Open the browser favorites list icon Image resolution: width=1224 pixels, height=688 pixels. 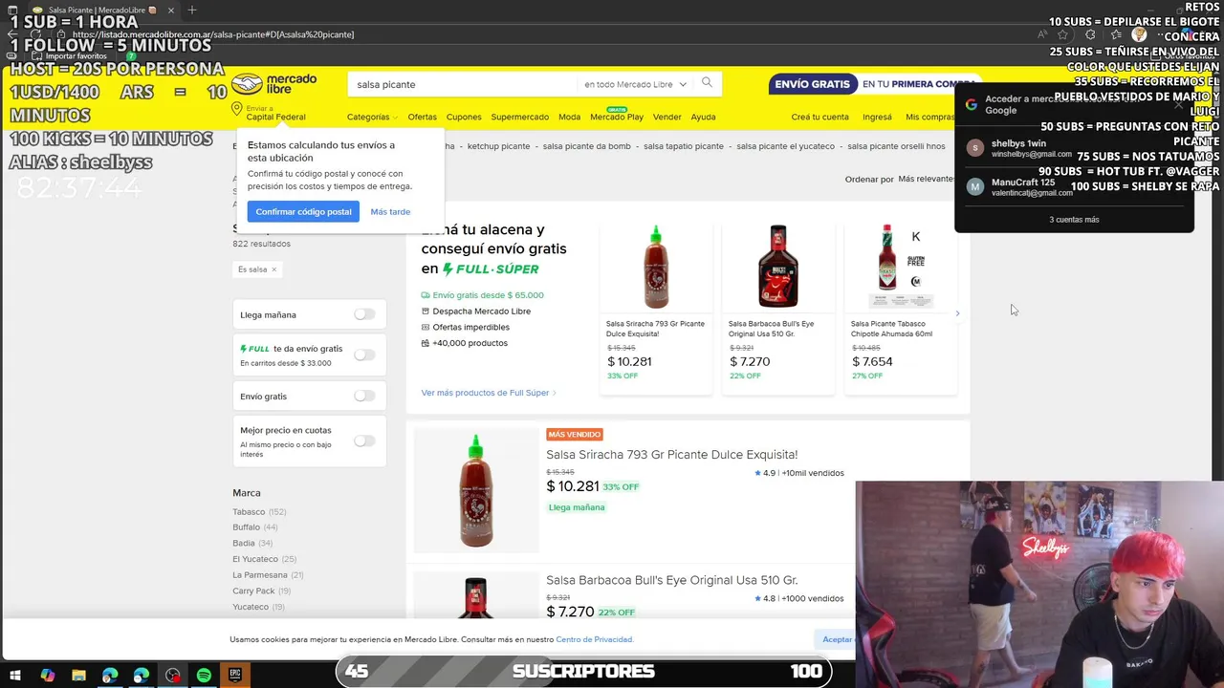click(1115, 34)
